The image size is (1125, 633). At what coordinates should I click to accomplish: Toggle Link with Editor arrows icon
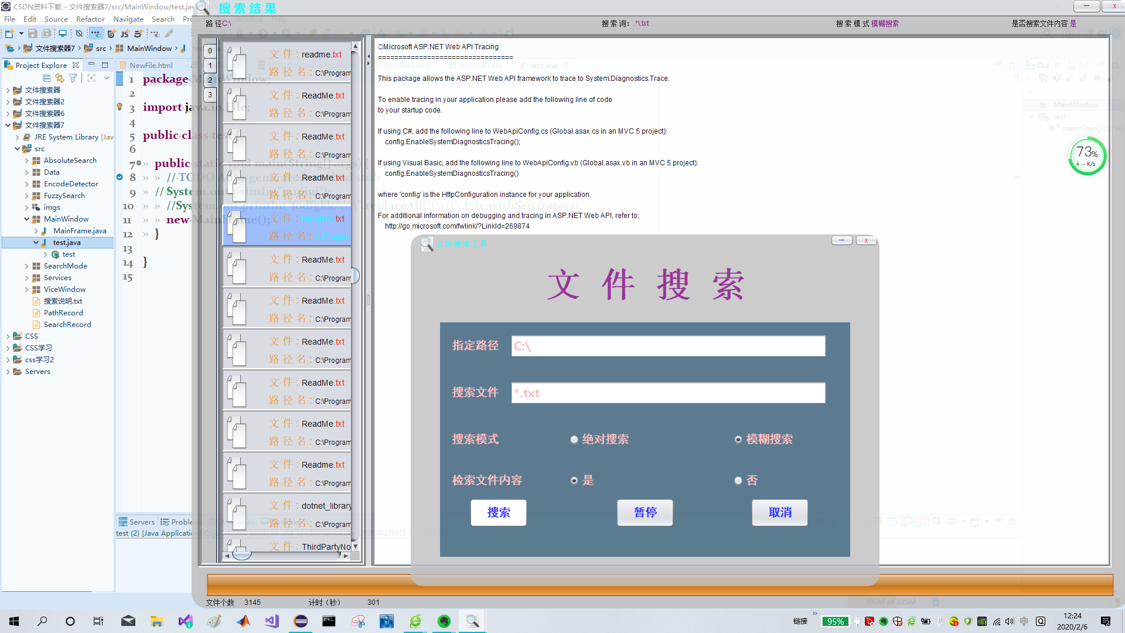point(59,78)
